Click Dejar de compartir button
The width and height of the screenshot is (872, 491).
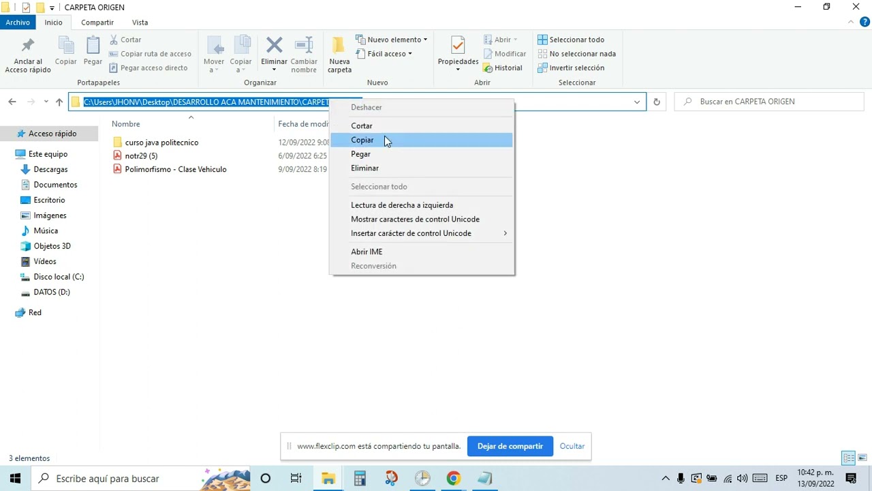pos(510,446)
